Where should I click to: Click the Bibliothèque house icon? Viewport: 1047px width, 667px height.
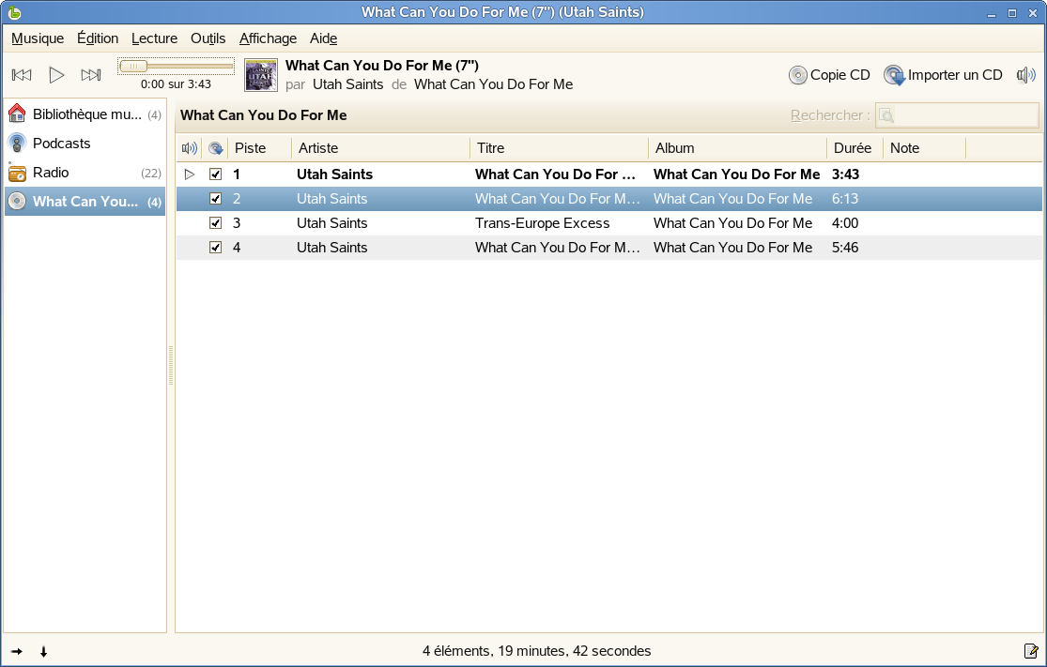point(17,114)
